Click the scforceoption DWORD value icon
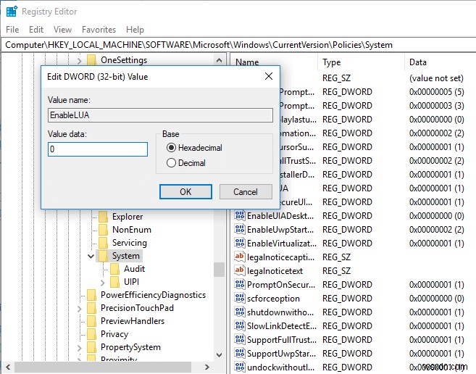 (x=240, y=298)
